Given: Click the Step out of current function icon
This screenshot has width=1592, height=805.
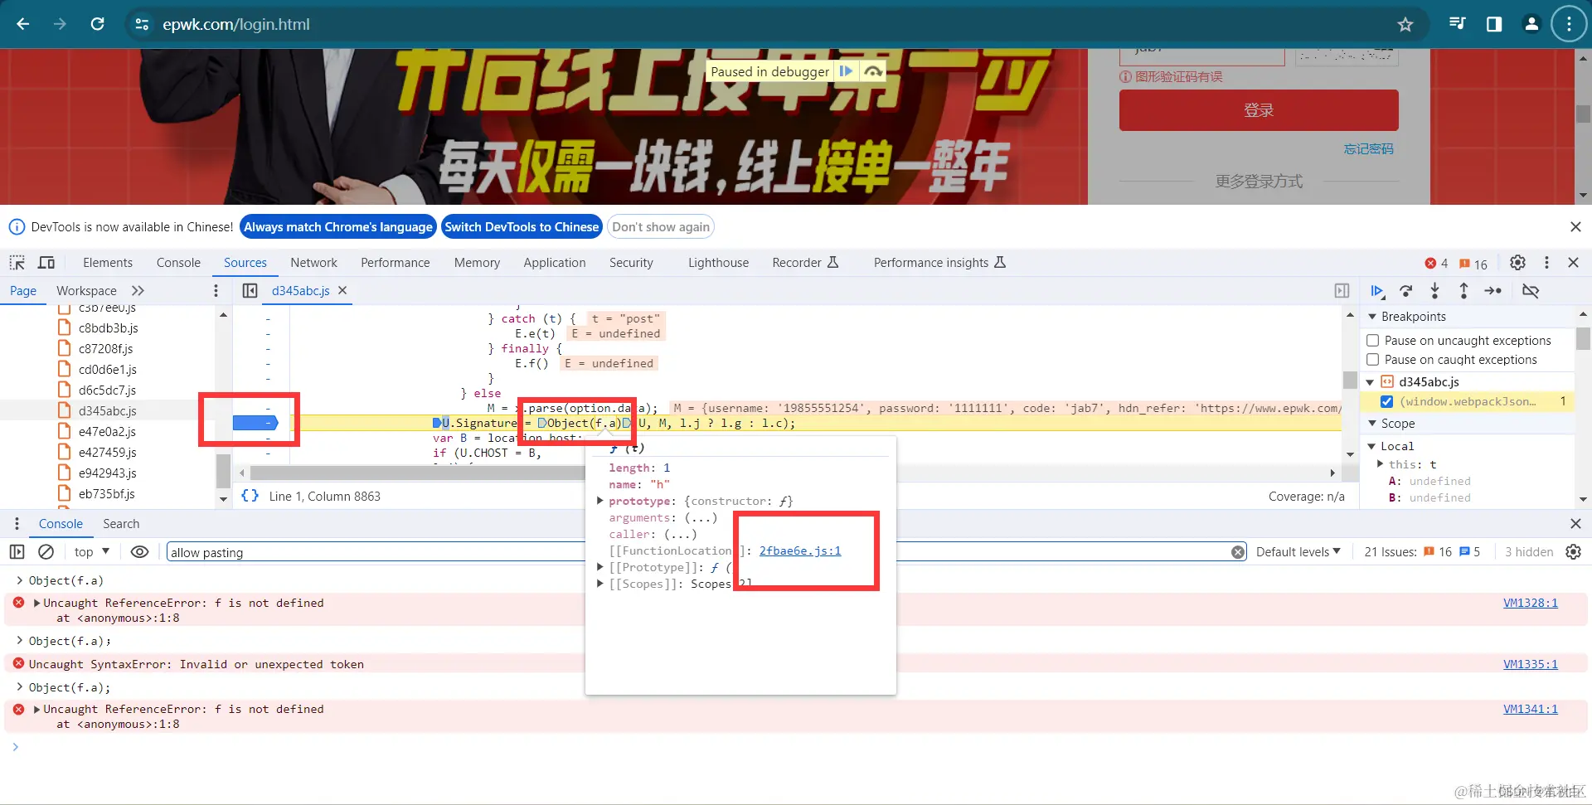Looking at the screenshot, I should pyautogui.click(x=1464, y=291).
